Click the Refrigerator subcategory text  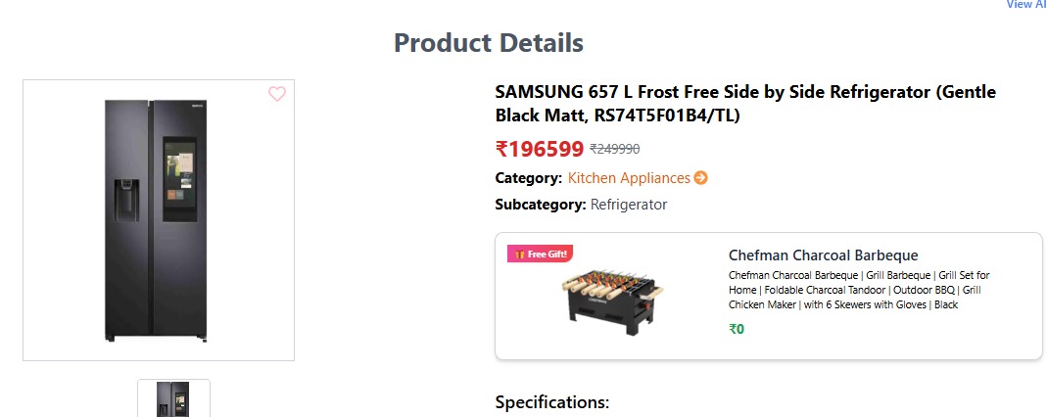pos(629,205)
